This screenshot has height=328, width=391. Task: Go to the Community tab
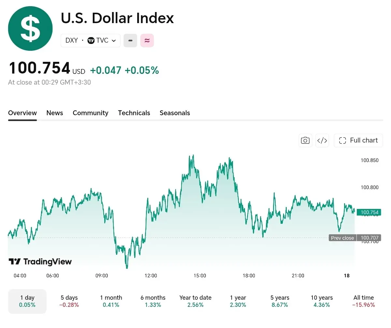(x=91, y=113)
